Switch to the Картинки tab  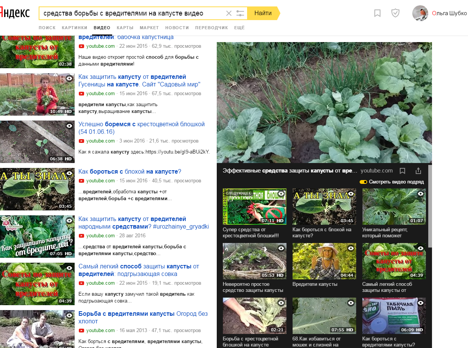pos(75,28)
